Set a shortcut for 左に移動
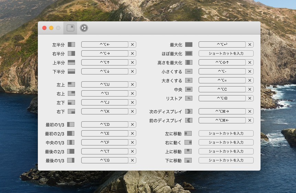The width and height of the screenshot is (296, 193). coord(226,133)
